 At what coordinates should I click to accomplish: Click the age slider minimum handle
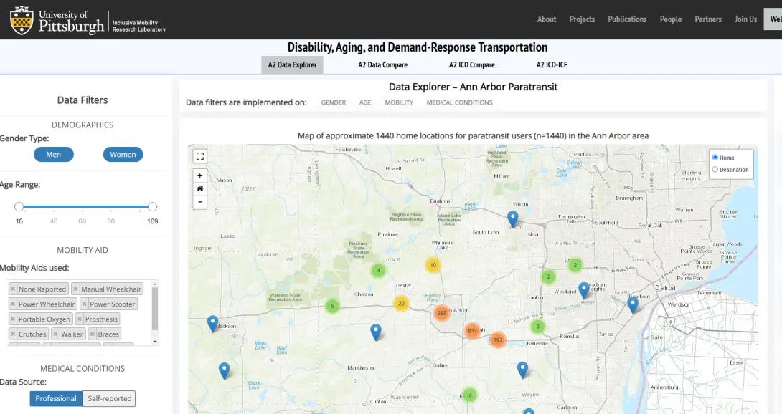click(19, 207)
